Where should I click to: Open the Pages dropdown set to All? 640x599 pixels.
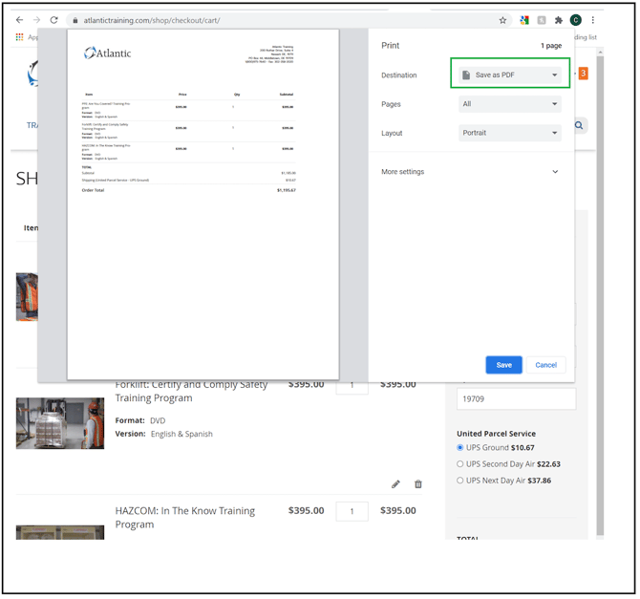click(x=509, y=104)
